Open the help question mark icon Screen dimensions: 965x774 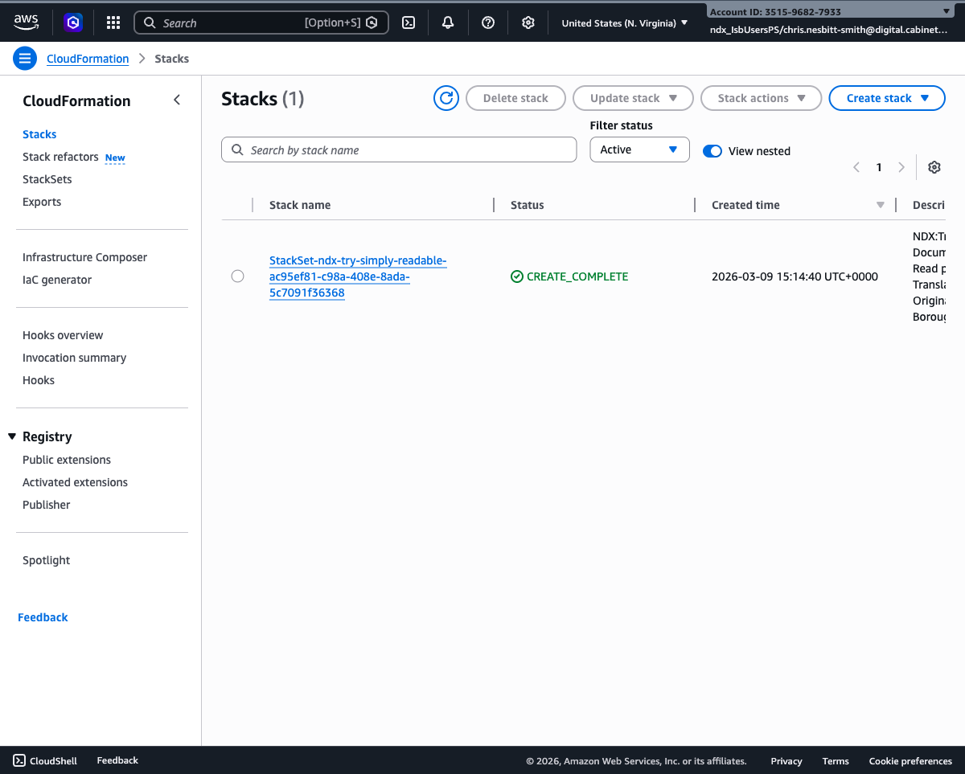[488, 23]
